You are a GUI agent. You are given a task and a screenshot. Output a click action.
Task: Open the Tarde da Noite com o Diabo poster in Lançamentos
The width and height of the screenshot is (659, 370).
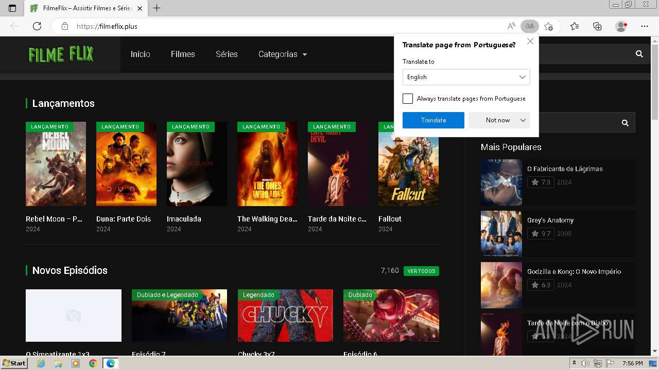(x=338, y=164)
